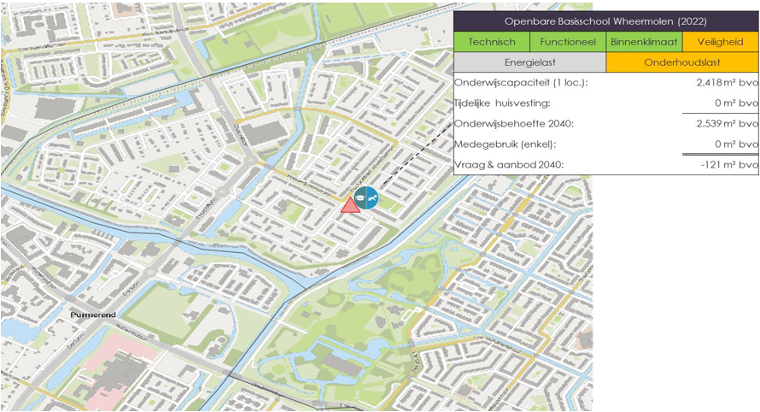The image size is (760, 412).
Task: Select the crawling baby childcare icon
Action: pyautogui.click(x=372, y=197)
